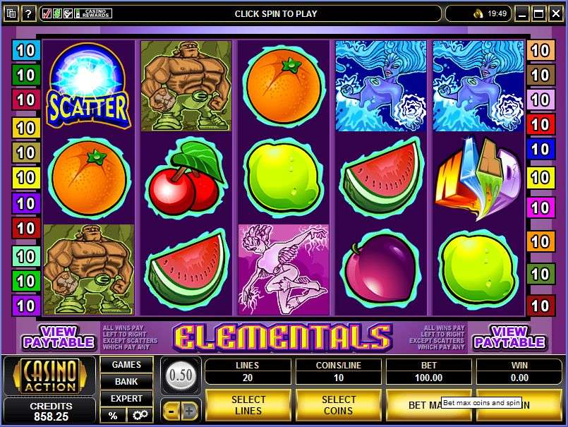568x427 pixels.
Task: Open the gears options icon
Action: click(x=140, y=415)
